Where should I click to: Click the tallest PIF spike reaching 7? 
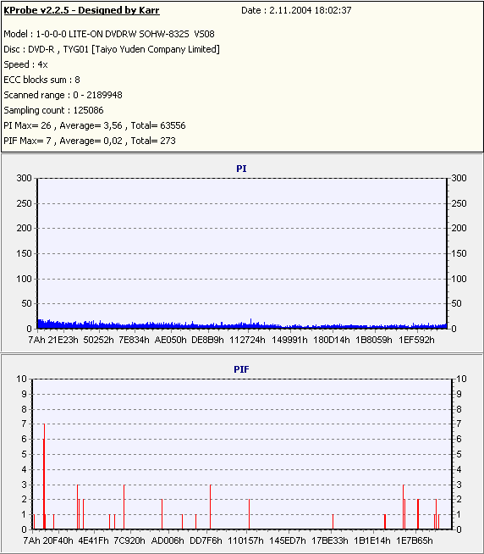44,476
